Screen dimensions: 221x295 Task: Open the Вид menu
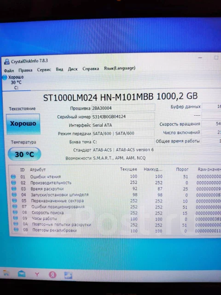click(59, 70)
